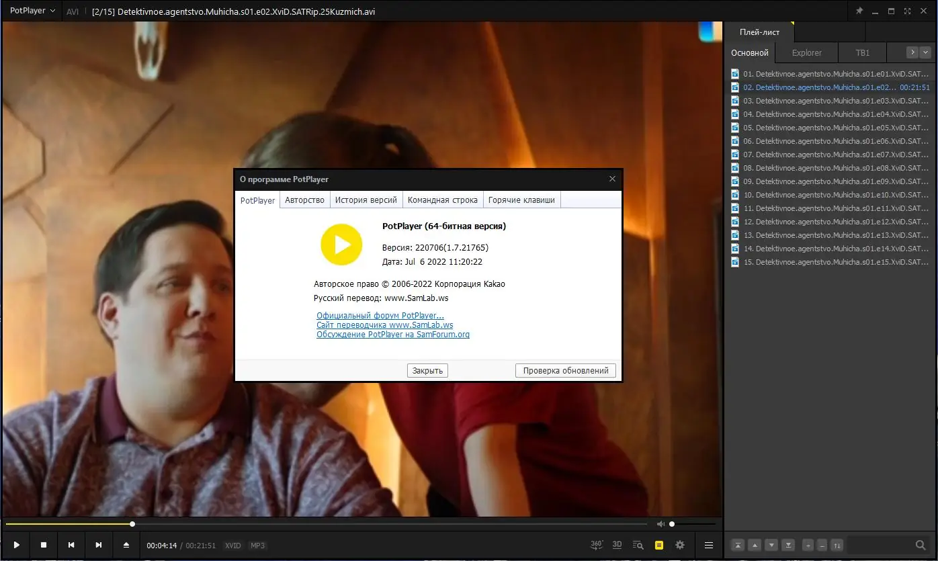Select playlist item 04 s01.e04
The width and height of the screenshot is (938, 561).
point(830,114)
